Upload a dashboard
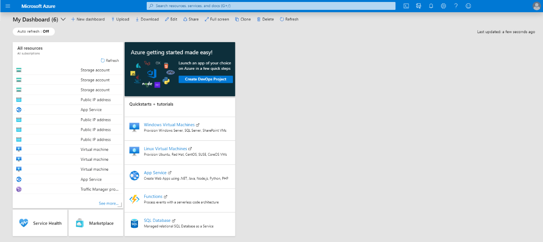Image resolution: width=543 pixels, height=242 pixels. [120, 19]
